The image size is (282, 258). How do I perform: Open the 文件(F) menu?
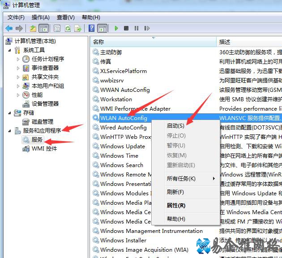coord(16,17)
